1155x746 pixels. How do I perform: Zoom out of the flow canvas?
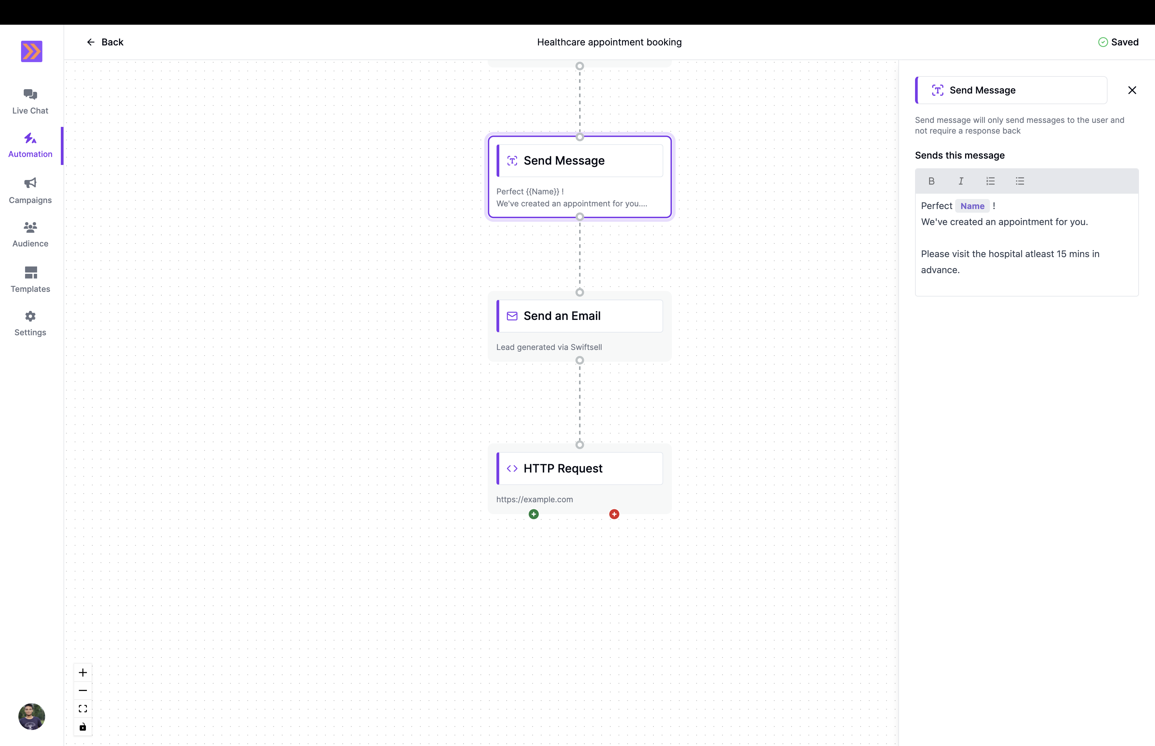click(83, 690)
